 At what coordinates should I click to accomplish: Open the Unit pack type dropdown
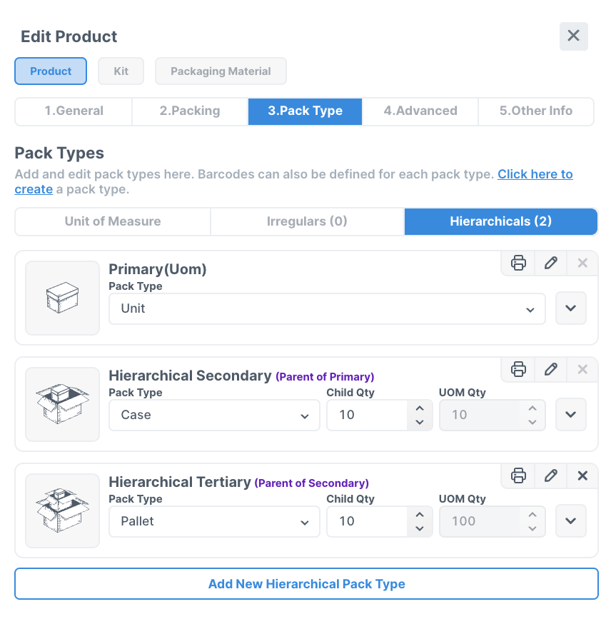point(326,308)
